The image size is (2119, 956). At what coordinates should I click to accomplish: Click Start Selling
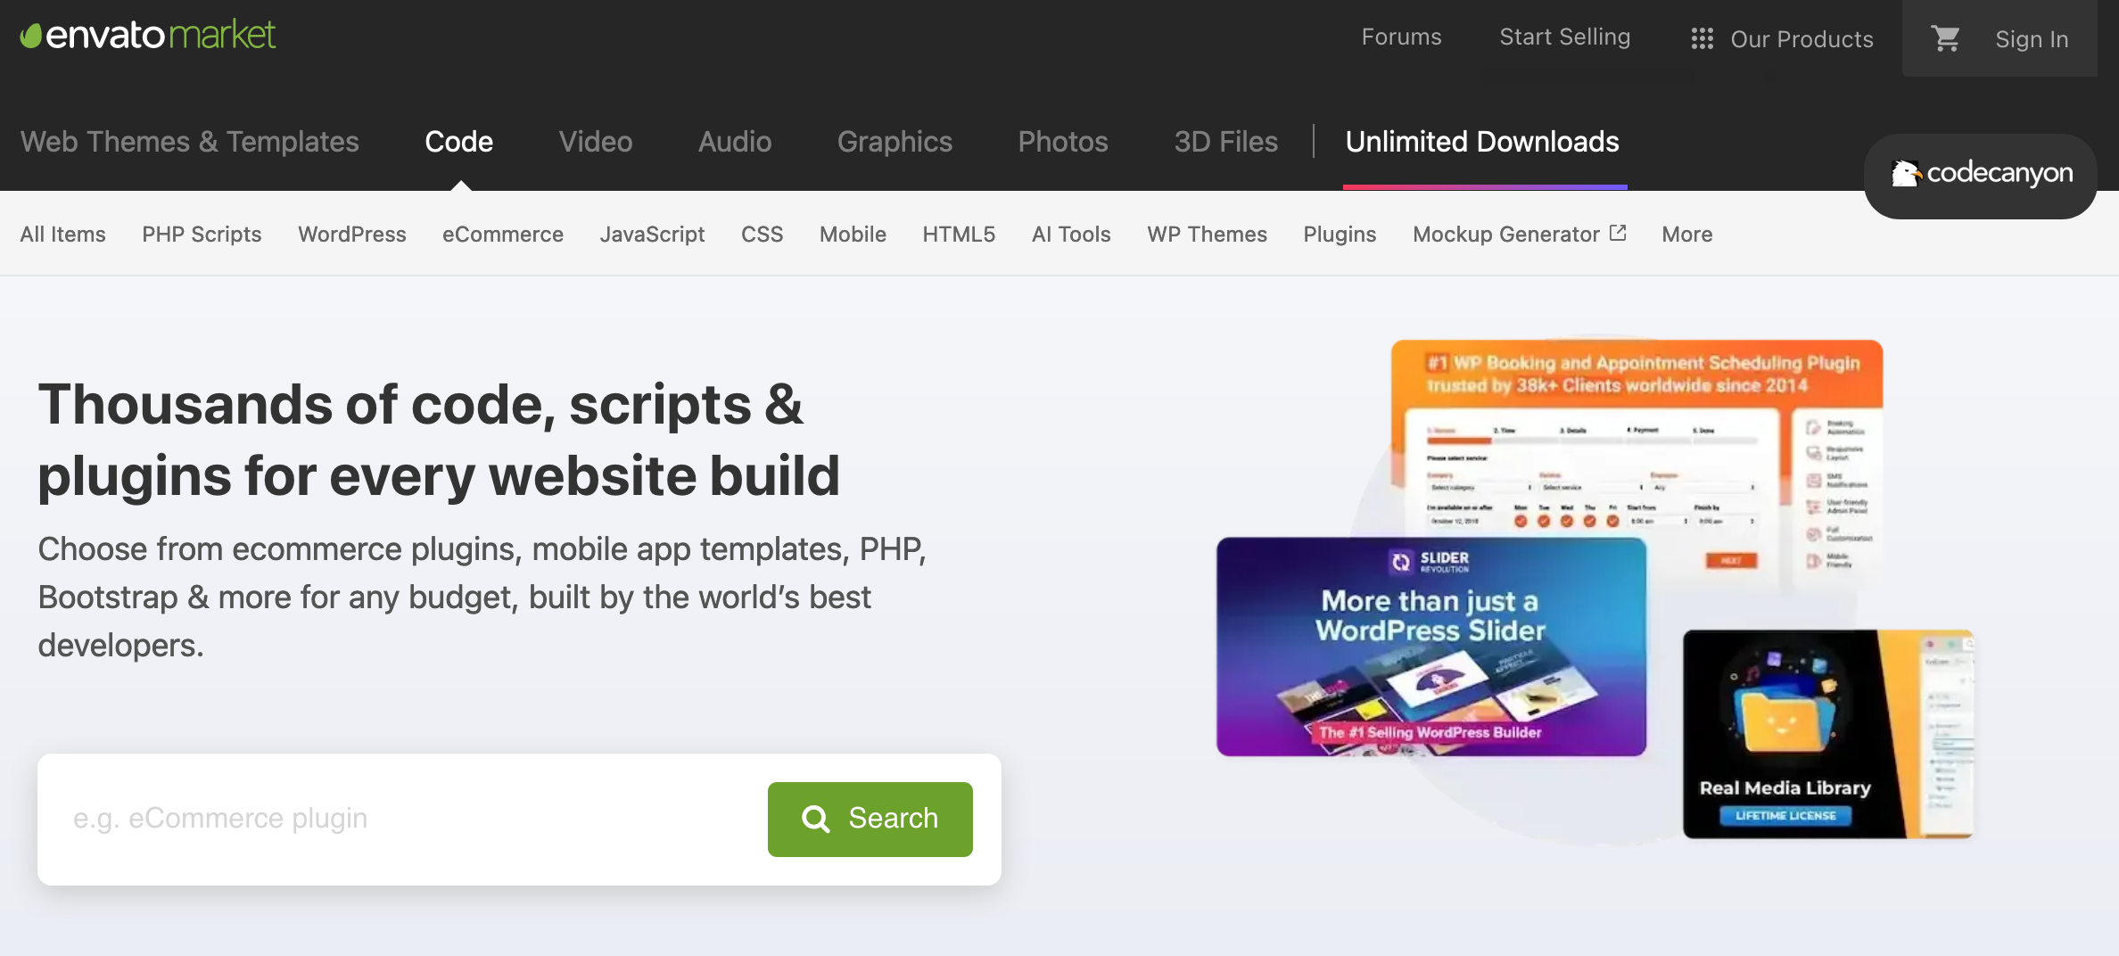click(x=1564, y=37)
